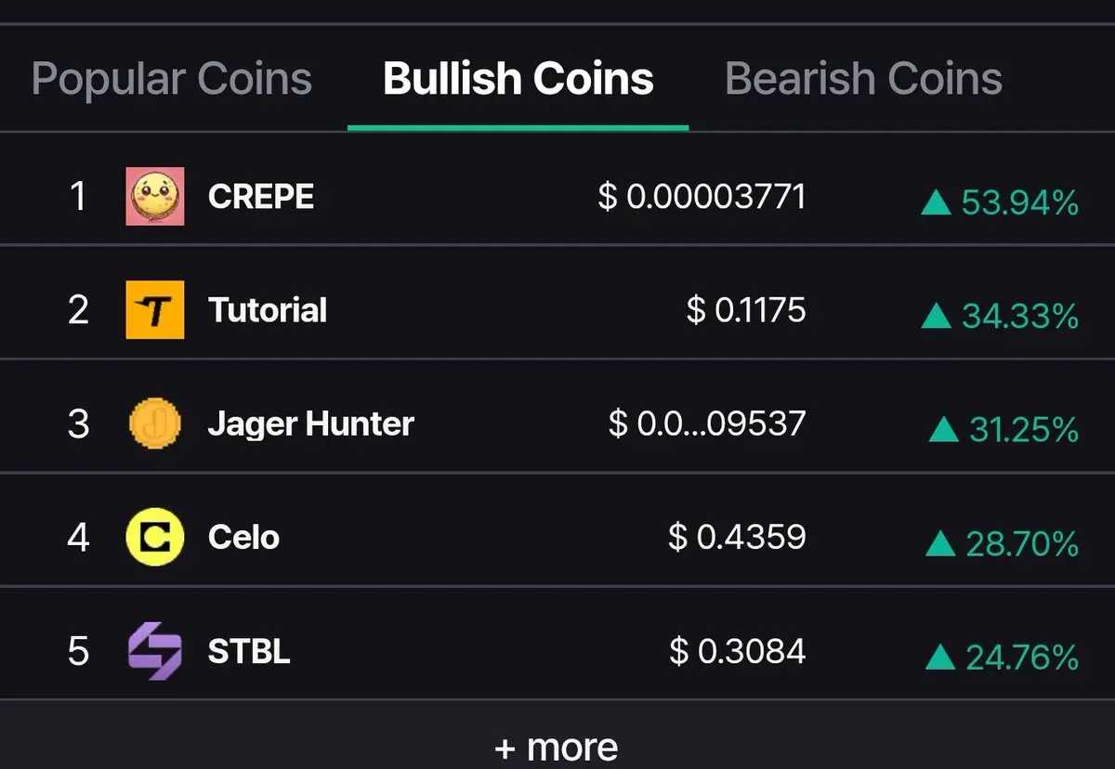
Task: Click the orange Tutorial coin logo
Action: (x=155, y=310)
